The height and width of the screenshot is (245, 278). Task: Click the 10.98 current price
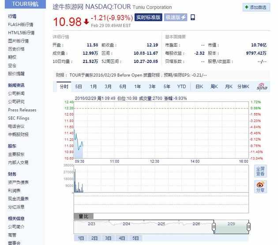tap(67, 22)
